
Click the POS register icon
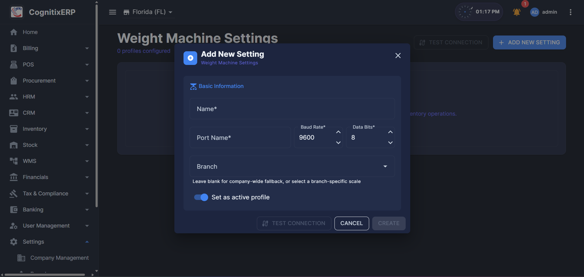14,64
